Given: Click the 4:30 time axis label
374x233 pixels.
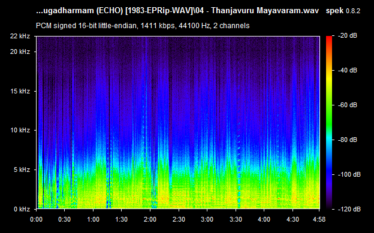Looking at the screenshot, I should (x=292, y=219).
